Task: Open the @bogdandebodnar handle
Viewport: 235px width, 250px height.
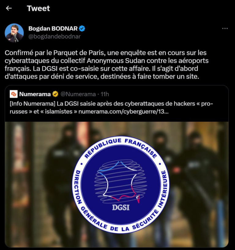Action: [x=54, y=36]
